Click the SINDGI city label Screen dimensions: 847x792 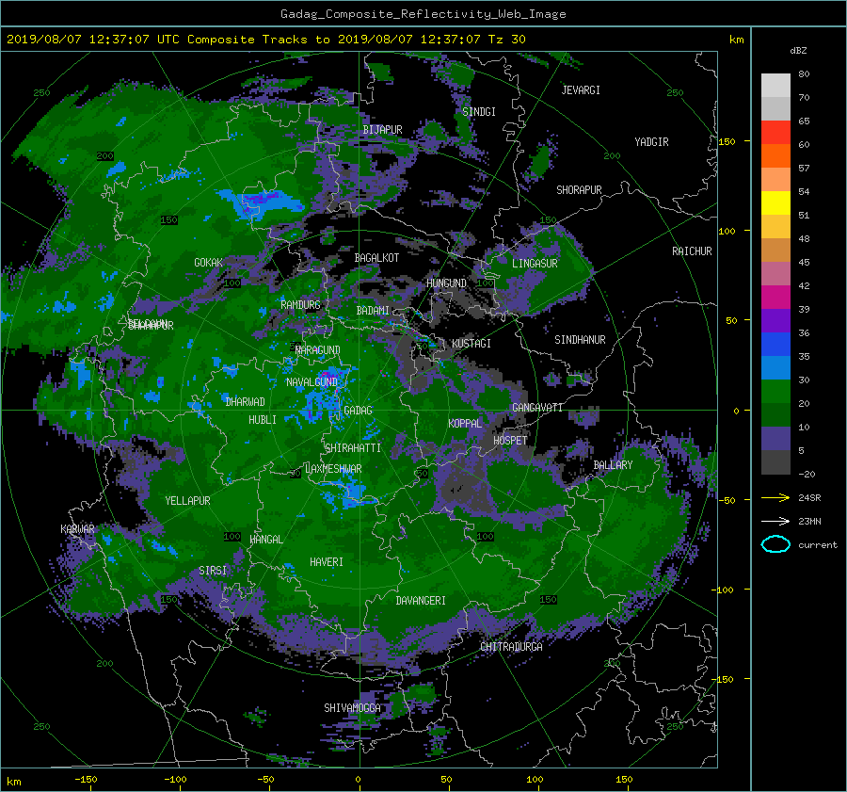tap(479, 112)
